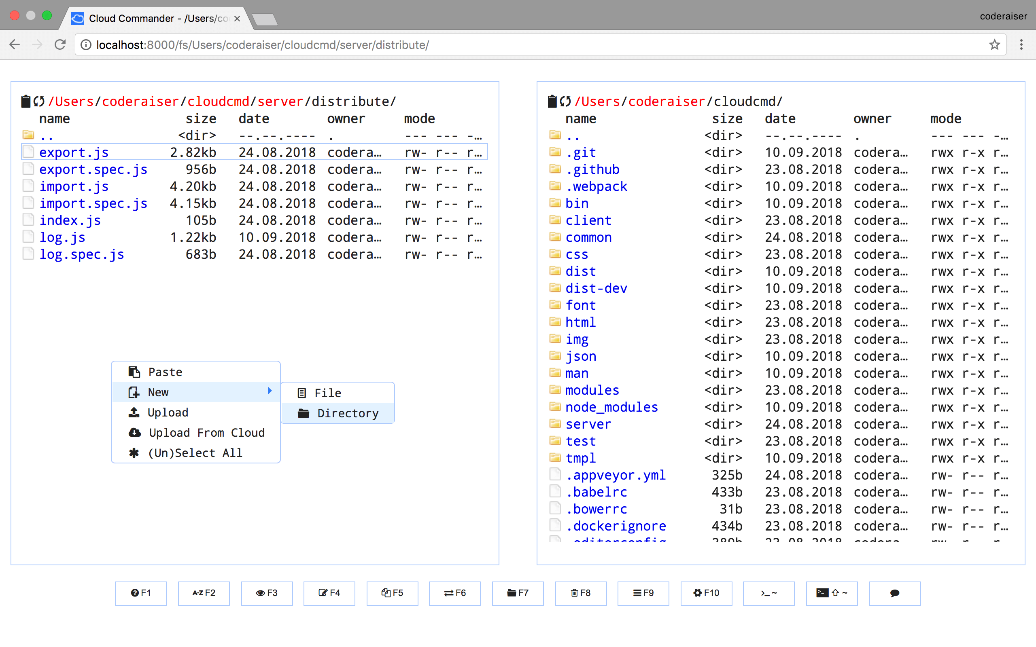Click Upload From Cloud menu entry
Image resolution: width=1036 pixels, height=647 pixels.
(206, 433)
